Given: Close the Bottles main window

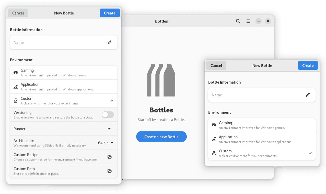Looking at the screenshot, I should tap(268, 21).
